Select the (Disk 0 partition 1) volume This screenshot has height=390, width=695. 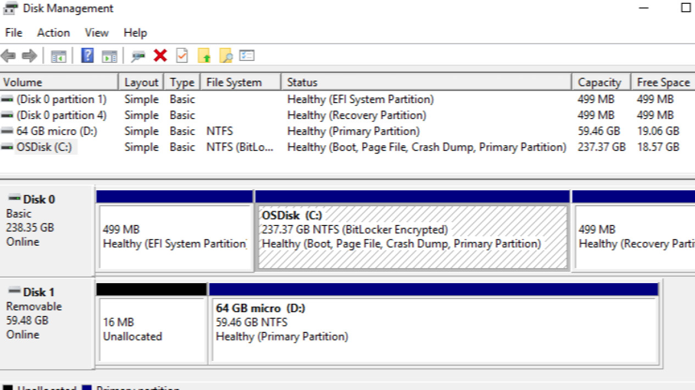pyautogui.click(x=62, y=99)
